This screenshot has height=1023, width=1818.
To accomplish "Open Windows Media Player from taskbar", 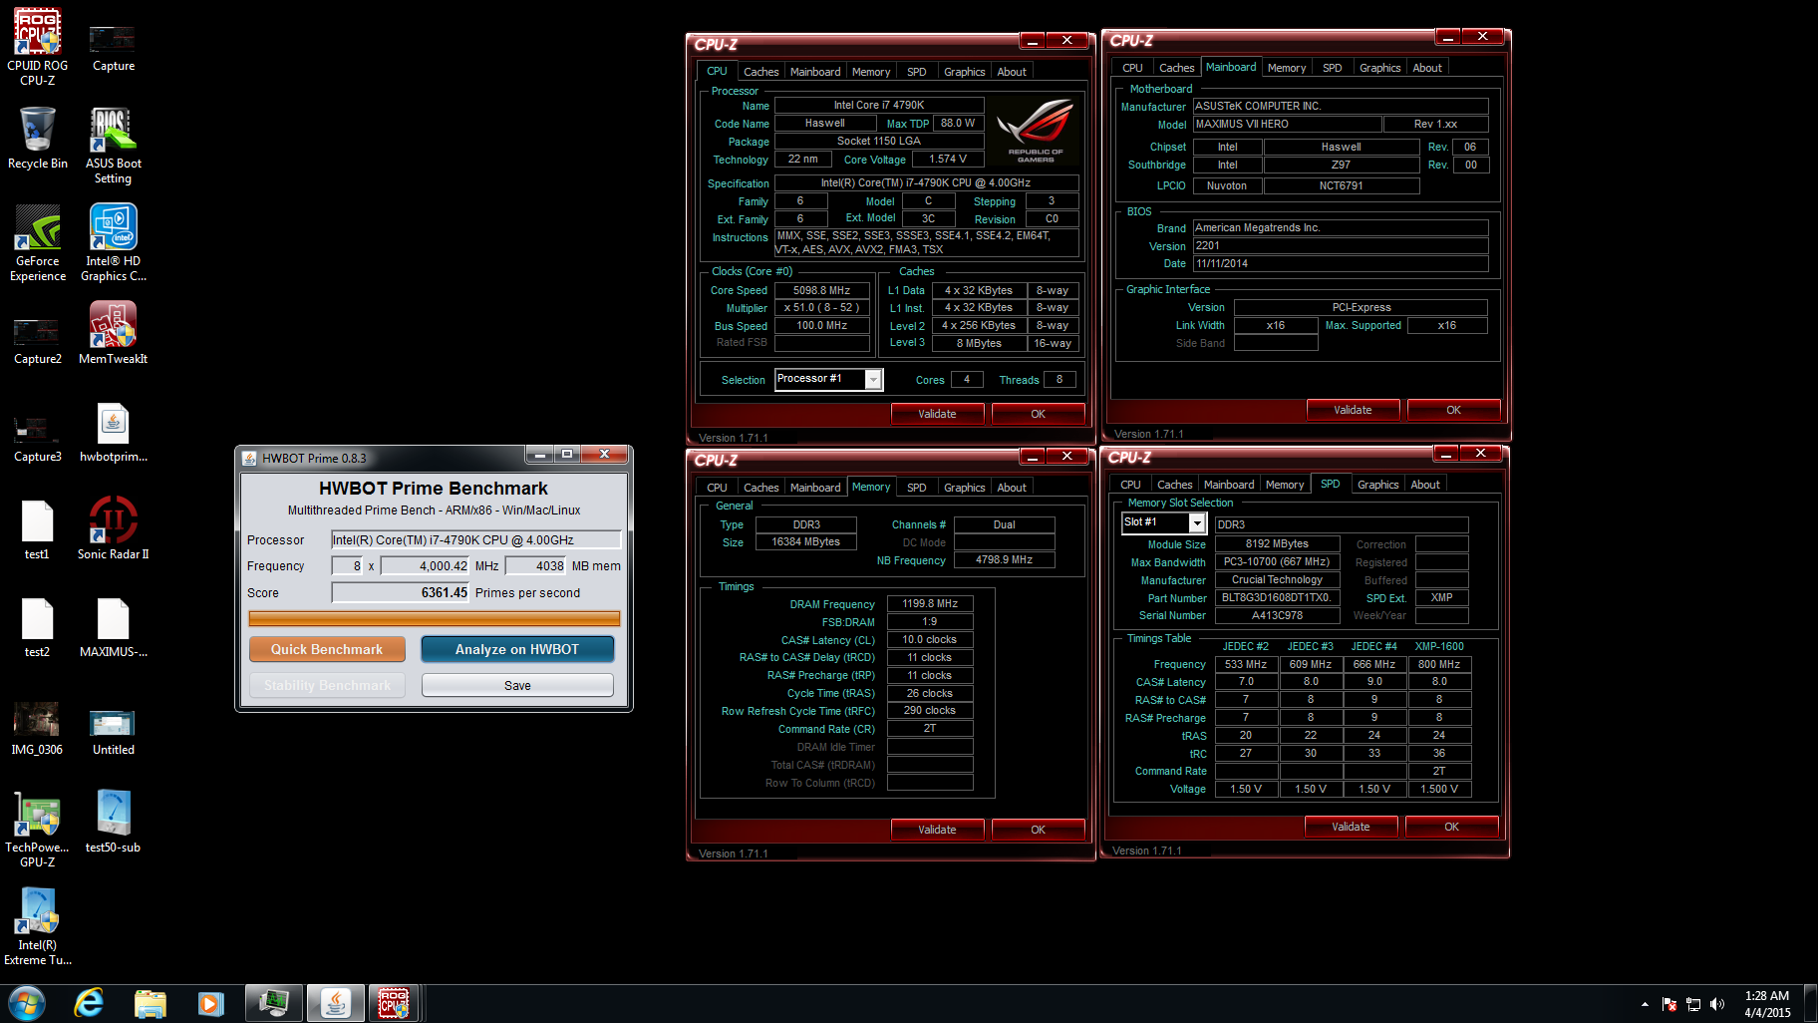I will (x=210, y=1003).
